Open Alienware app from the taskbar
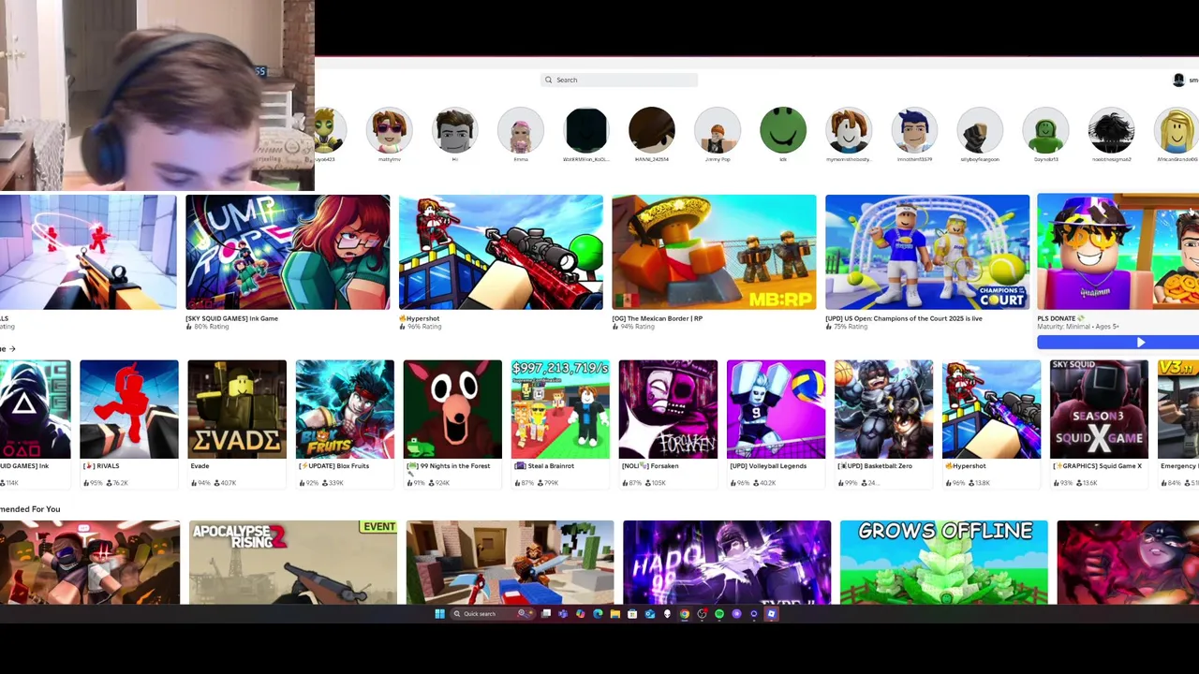The height and width of the screenshot is (674, 1199). tap(667, 614)
